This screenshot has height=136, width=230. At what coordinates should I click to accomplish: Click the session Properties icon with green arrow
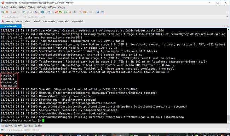(24, 12)
